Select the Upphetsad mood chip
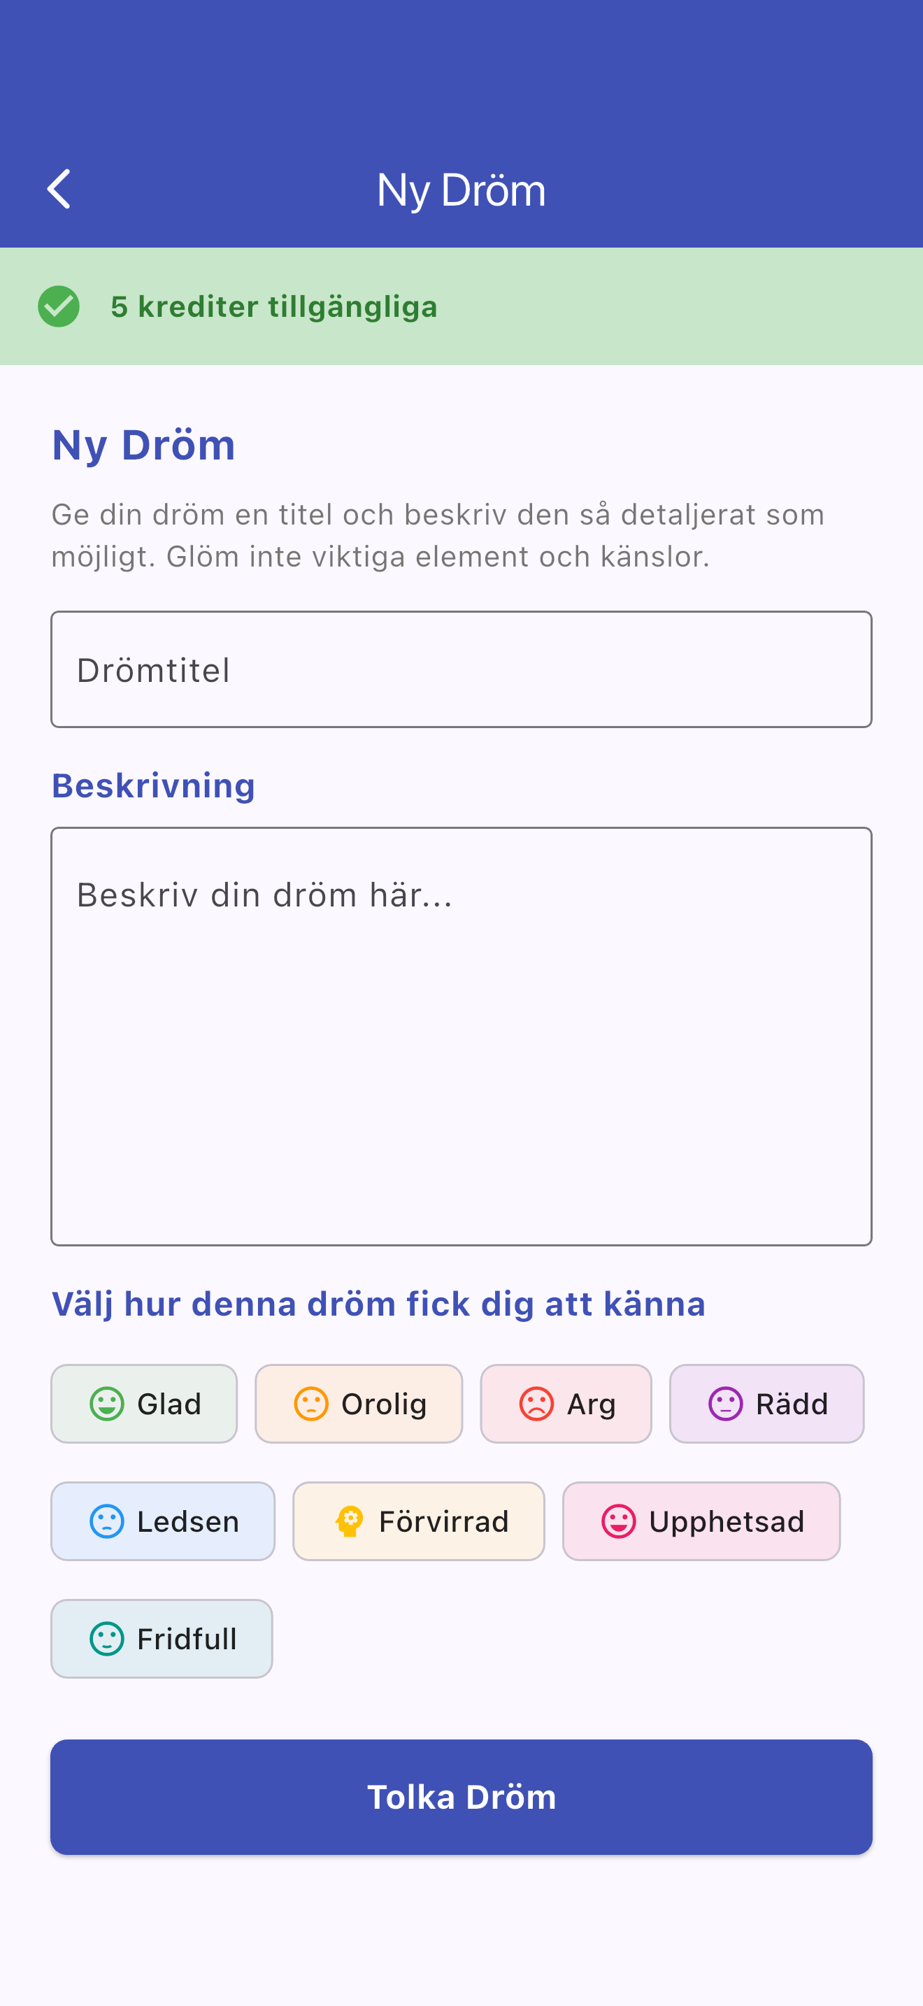The image size is (923, 2006). pyautogui.click(x=700, y=1520)
